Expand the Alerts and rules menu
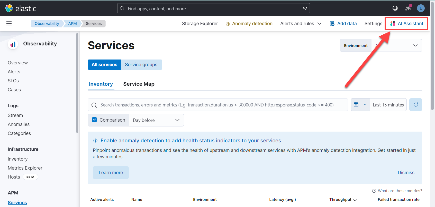435x207 pixels. 301,24
